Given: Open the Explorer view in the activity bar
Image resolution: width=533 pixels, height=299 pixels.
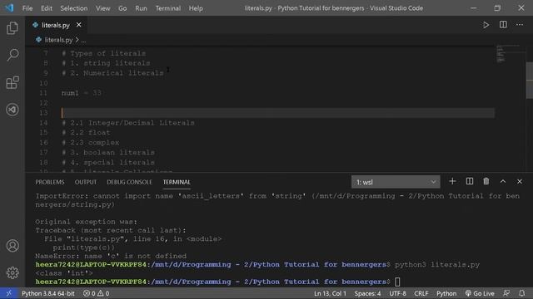Looking at the screenshot, I should click(x=12, y=28).
